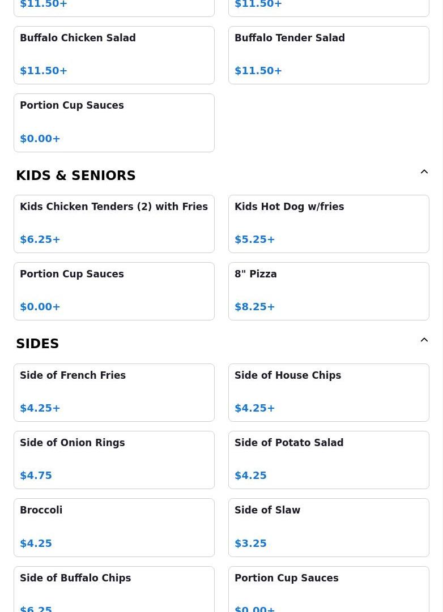Viewport: 443px width, 612px height.
Task: Select Side of Onion Rings
Action: pos(114,460)
